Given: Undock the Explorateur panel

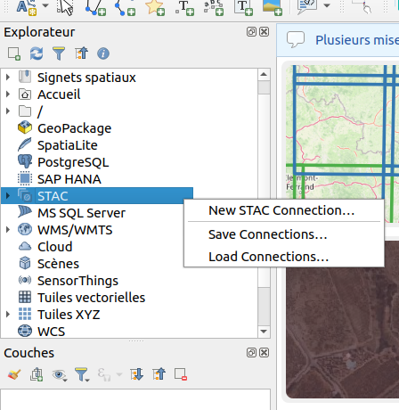Looking at the screenshot, I should tap(251, 32).
